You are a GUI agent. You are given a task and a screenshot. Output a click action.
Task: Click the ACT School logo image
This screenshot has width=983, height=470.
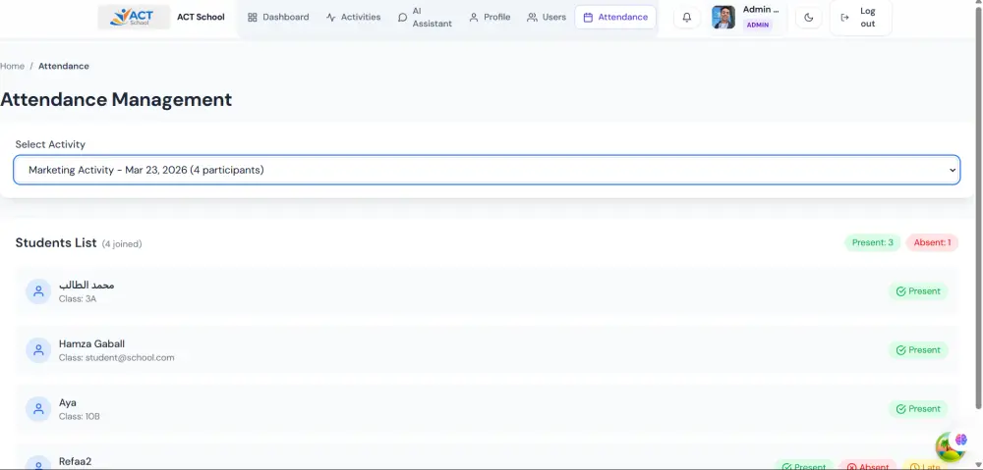click(134, 17)
